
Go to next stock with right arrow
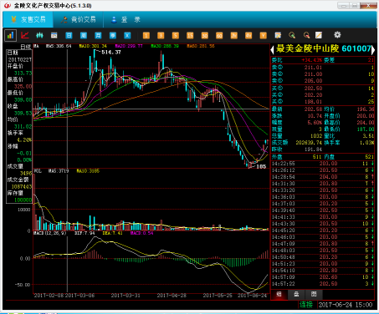[x=373, y=50]
